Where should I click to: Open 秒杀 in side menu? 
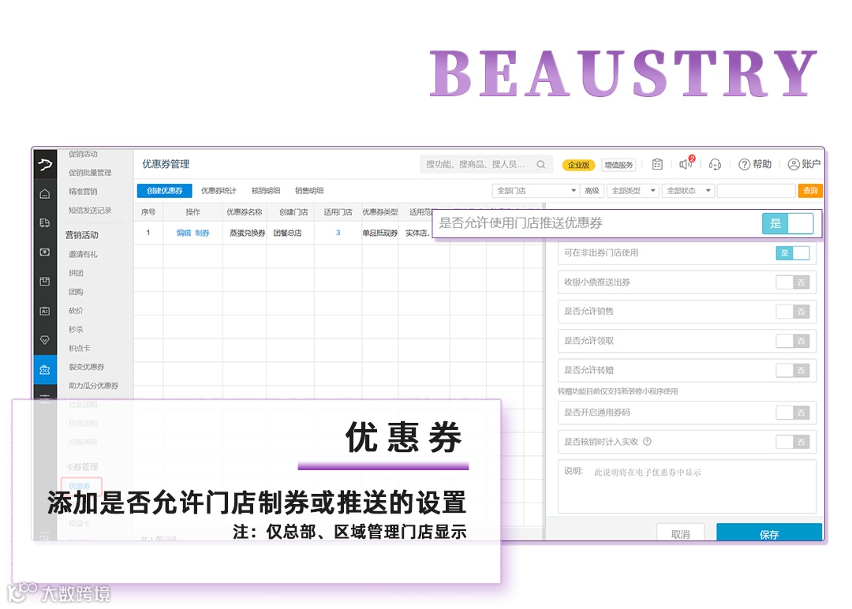pos(76,329)
